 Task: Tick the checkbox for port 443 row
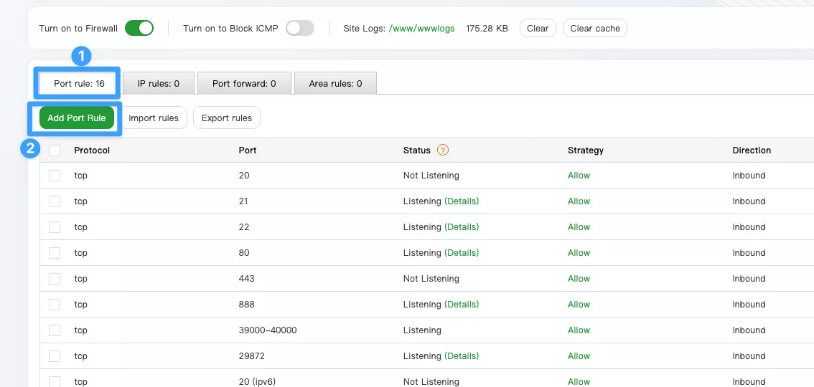pyautogui.click(x=55, y=279)
